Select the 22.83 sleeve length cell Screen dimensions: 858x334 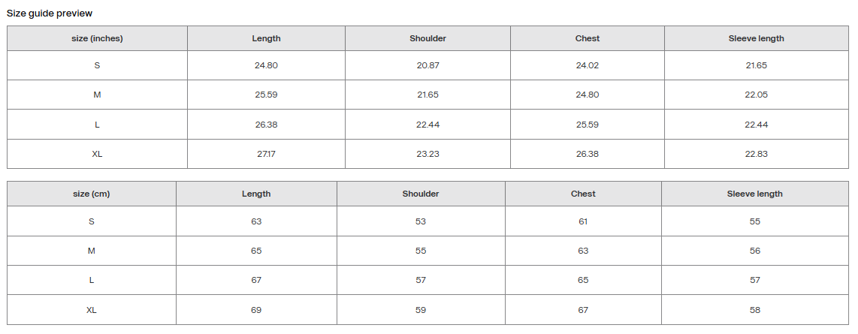pyautogui.click(x=757, y=154)
